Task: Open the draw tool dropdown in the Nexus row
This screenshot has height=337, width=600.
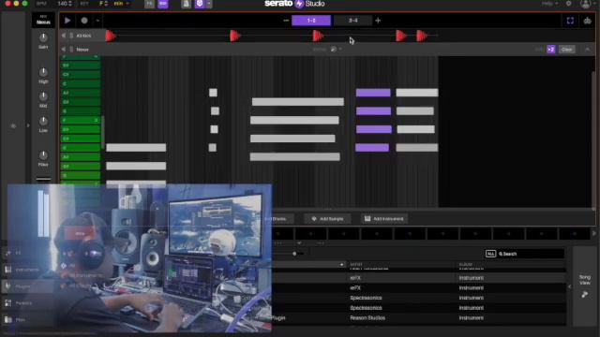Action: tap(340, 49)
